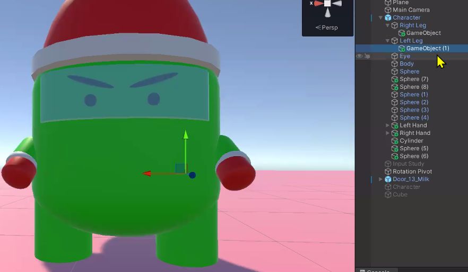
Task: Click the green Y axis move arrow
Action: (x=186, y=134)
